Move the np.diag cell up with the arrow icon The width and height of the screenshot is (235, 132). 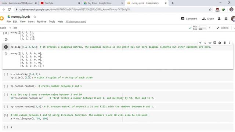[200, 43]
